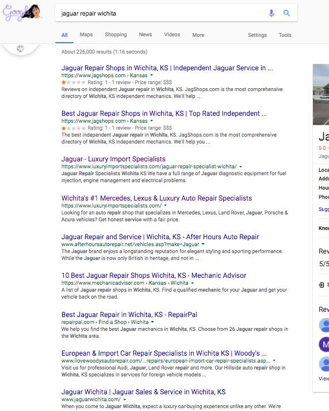Screen dimensions: 329x411
Task: Click the sign-in arrow icon in panel
Action: click(322, 285)
